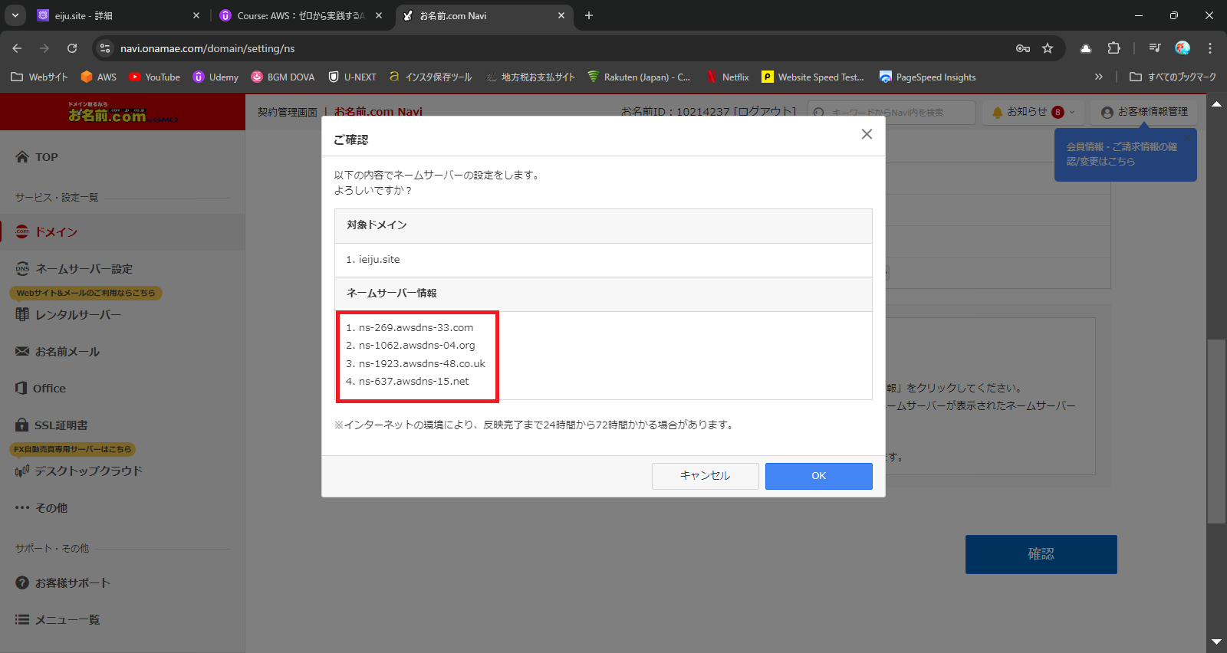The height and width of the screenshot is (653, 1227).
Task: View site information icon in address bar
Action: pos(106,48)
